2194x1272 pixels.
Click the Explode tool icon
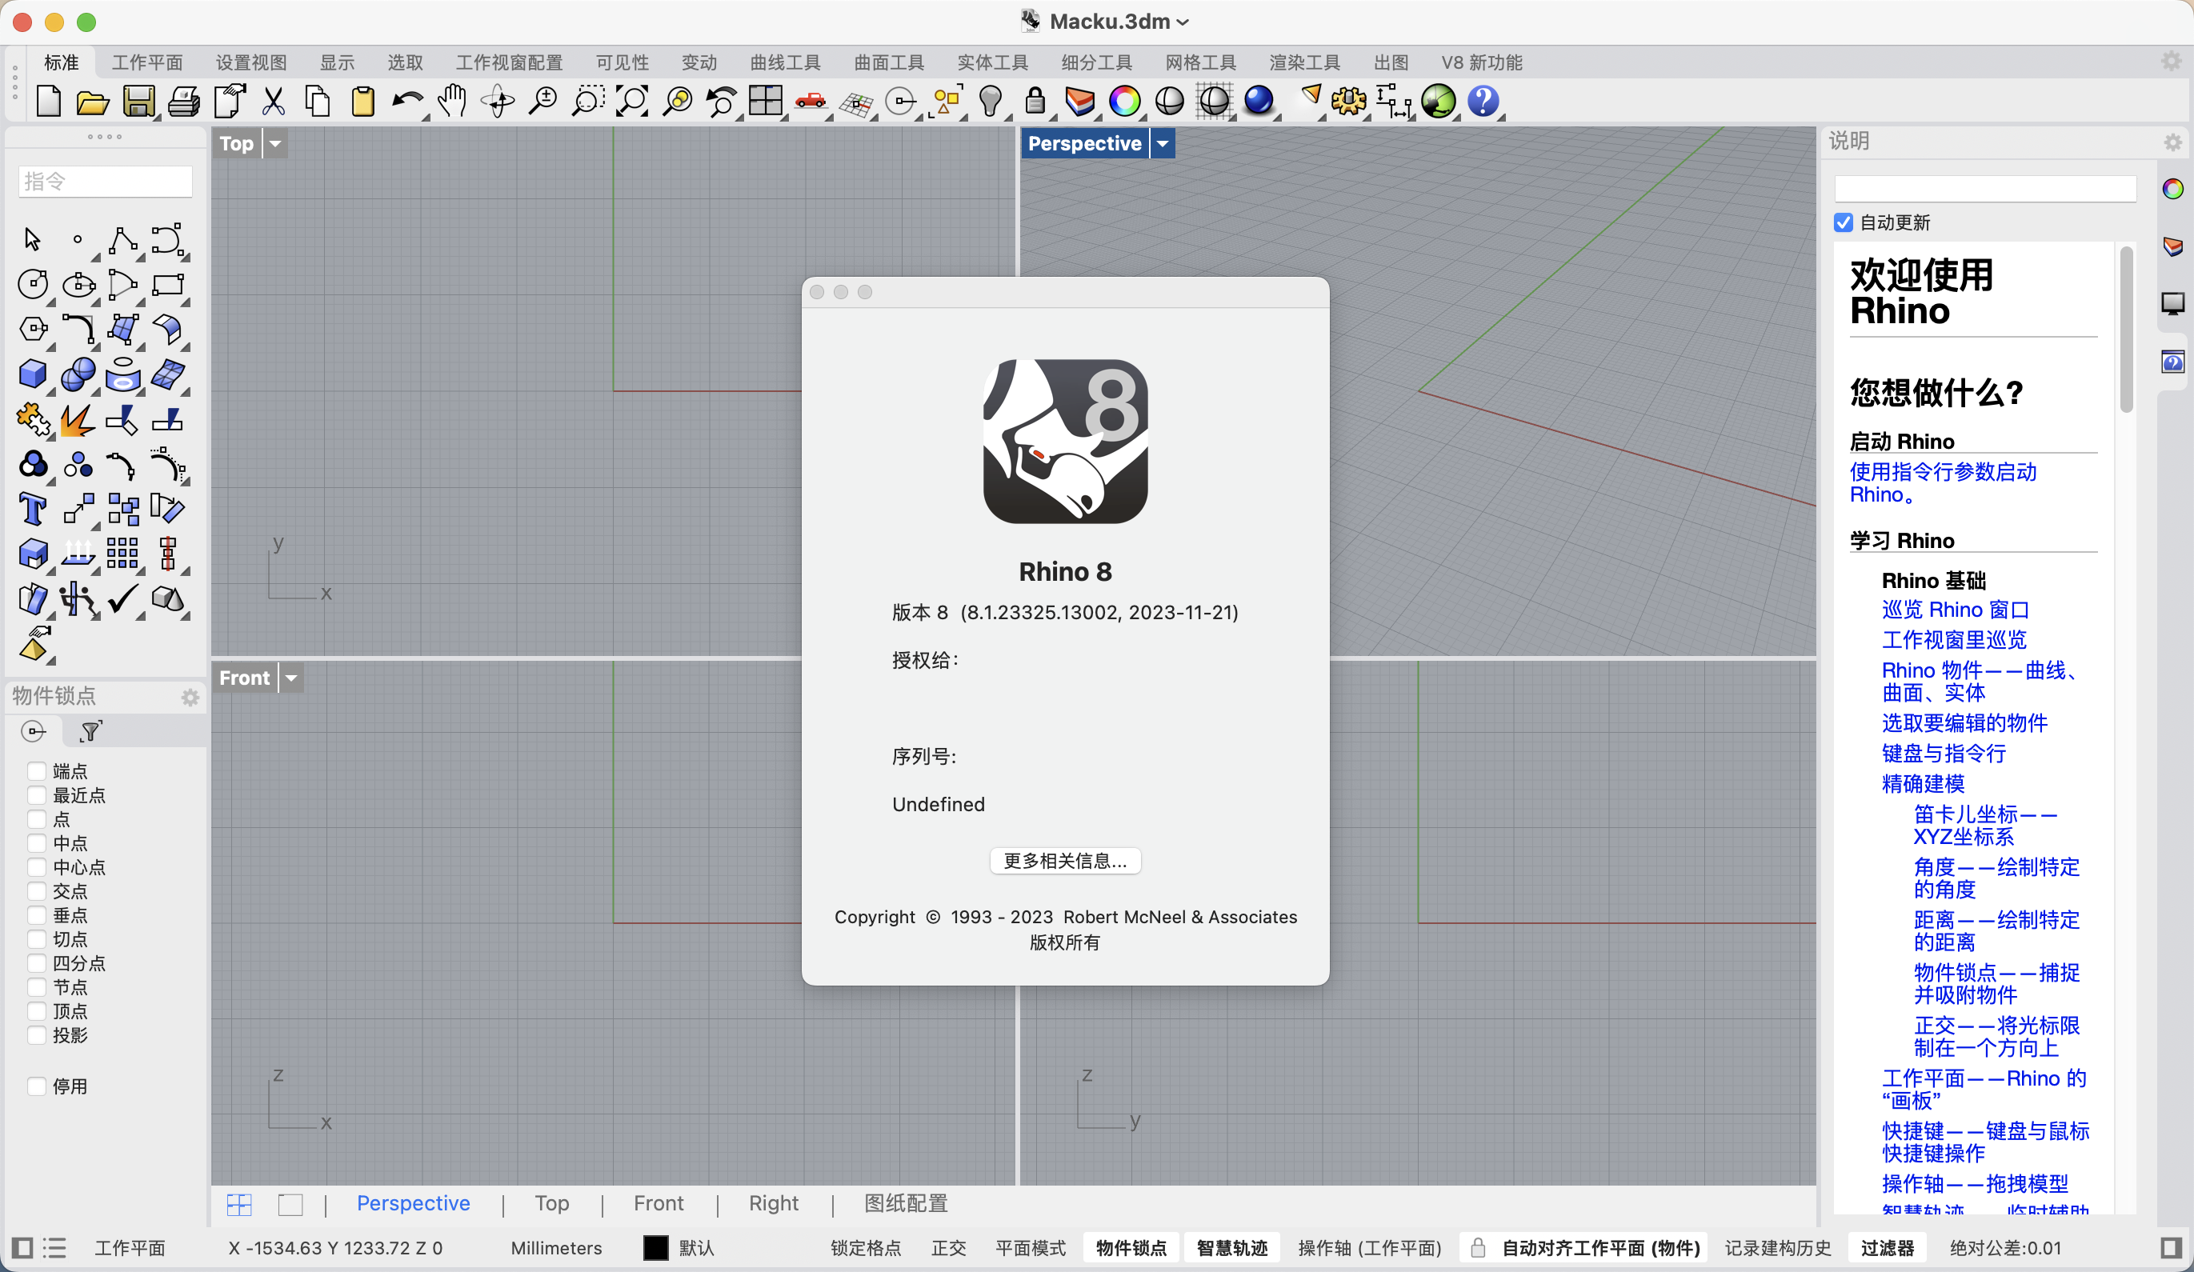point(78,420)
